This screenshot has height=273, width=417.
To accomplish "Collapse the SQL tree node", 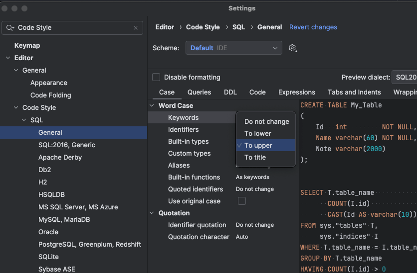I will click(24, 120).
